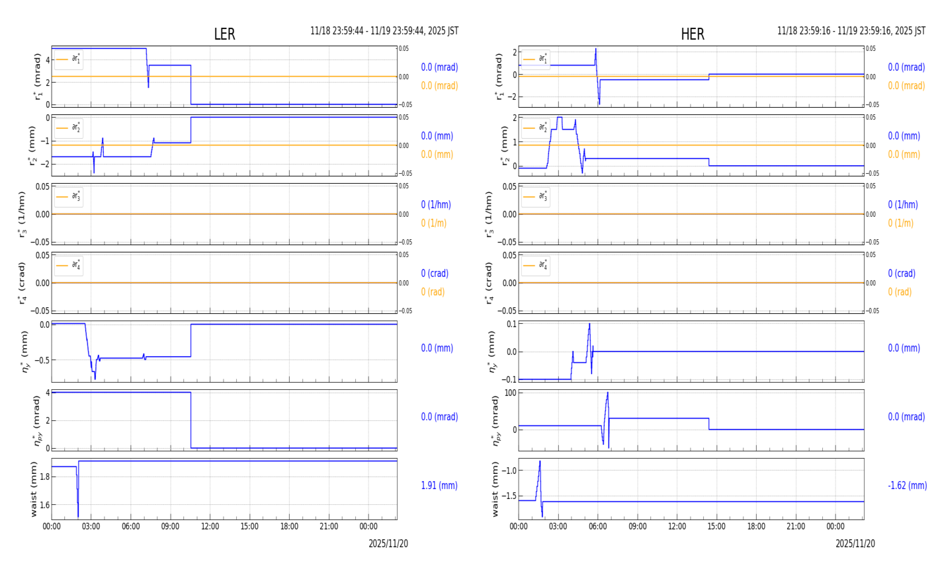Select 0.0 (mm) value beside HER ηy* plot
This screenshot has width=934, height=571.
pos(904,348)
